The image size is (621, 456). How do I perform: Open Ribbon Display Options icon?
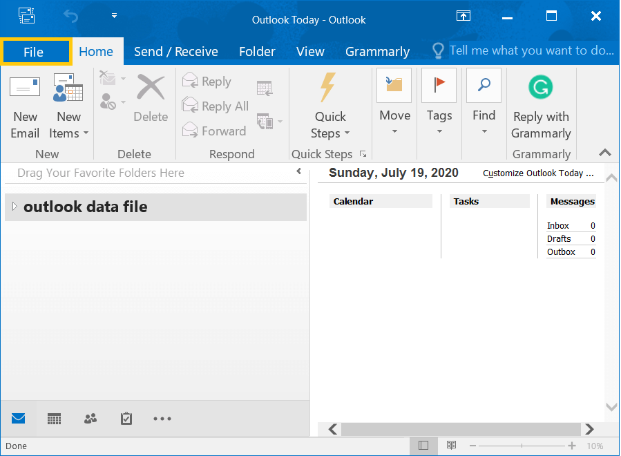click(x=463, y=16)
